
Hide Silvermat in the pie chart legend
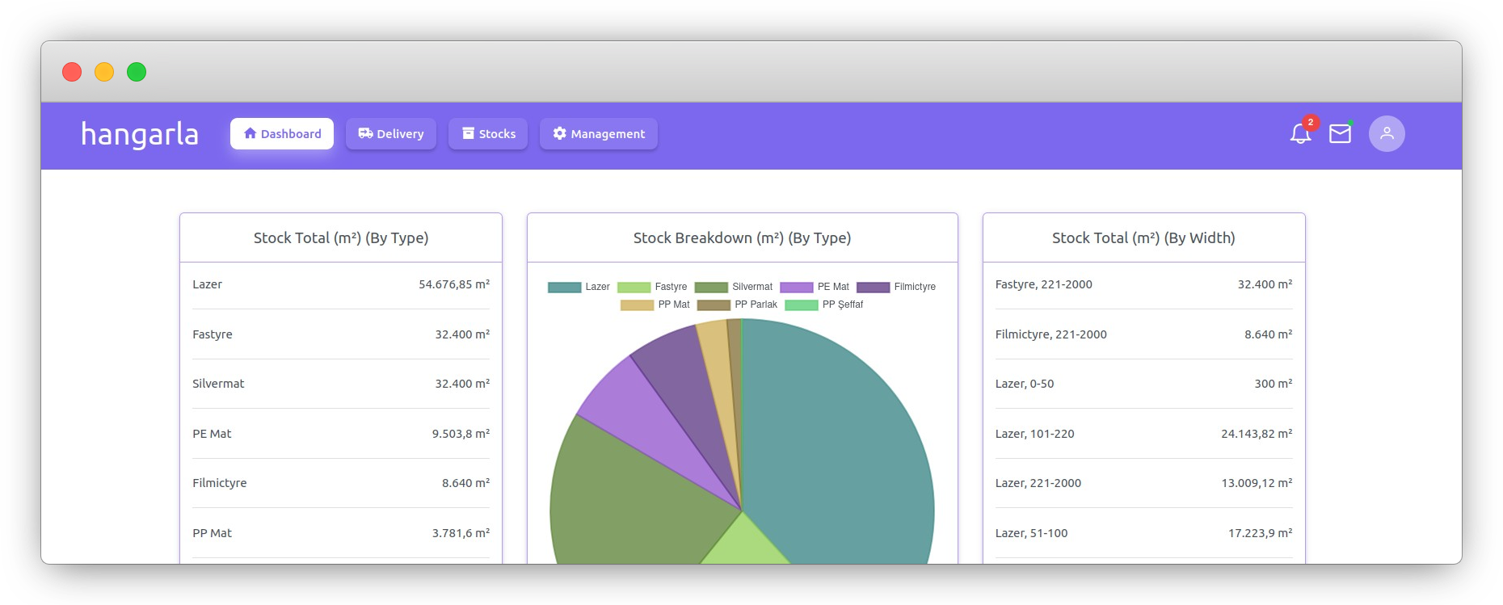point(734,287)
